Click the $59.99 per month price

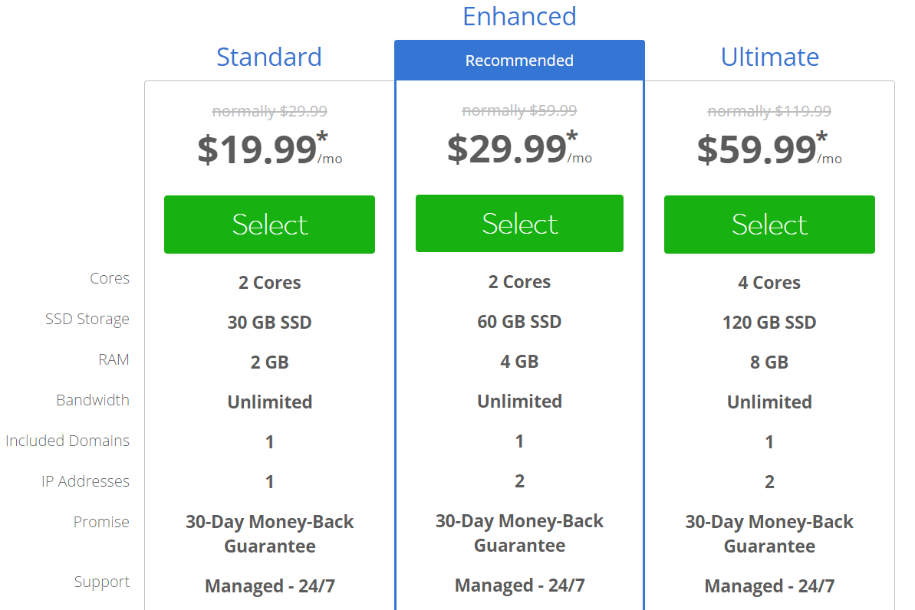point(769,149)
